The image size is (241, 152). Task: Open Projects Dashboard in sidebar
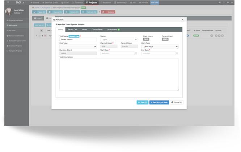pos(15,20)
